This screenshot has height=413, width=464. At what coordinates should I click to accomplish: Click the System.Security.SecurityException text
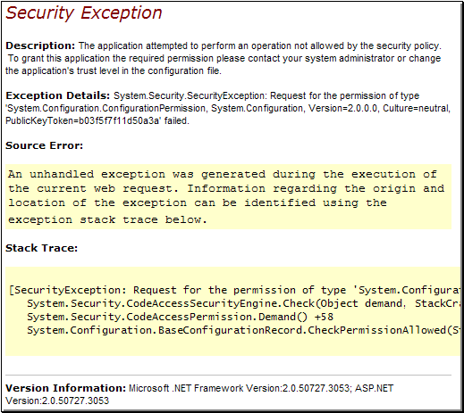click(x=190, y=95)
